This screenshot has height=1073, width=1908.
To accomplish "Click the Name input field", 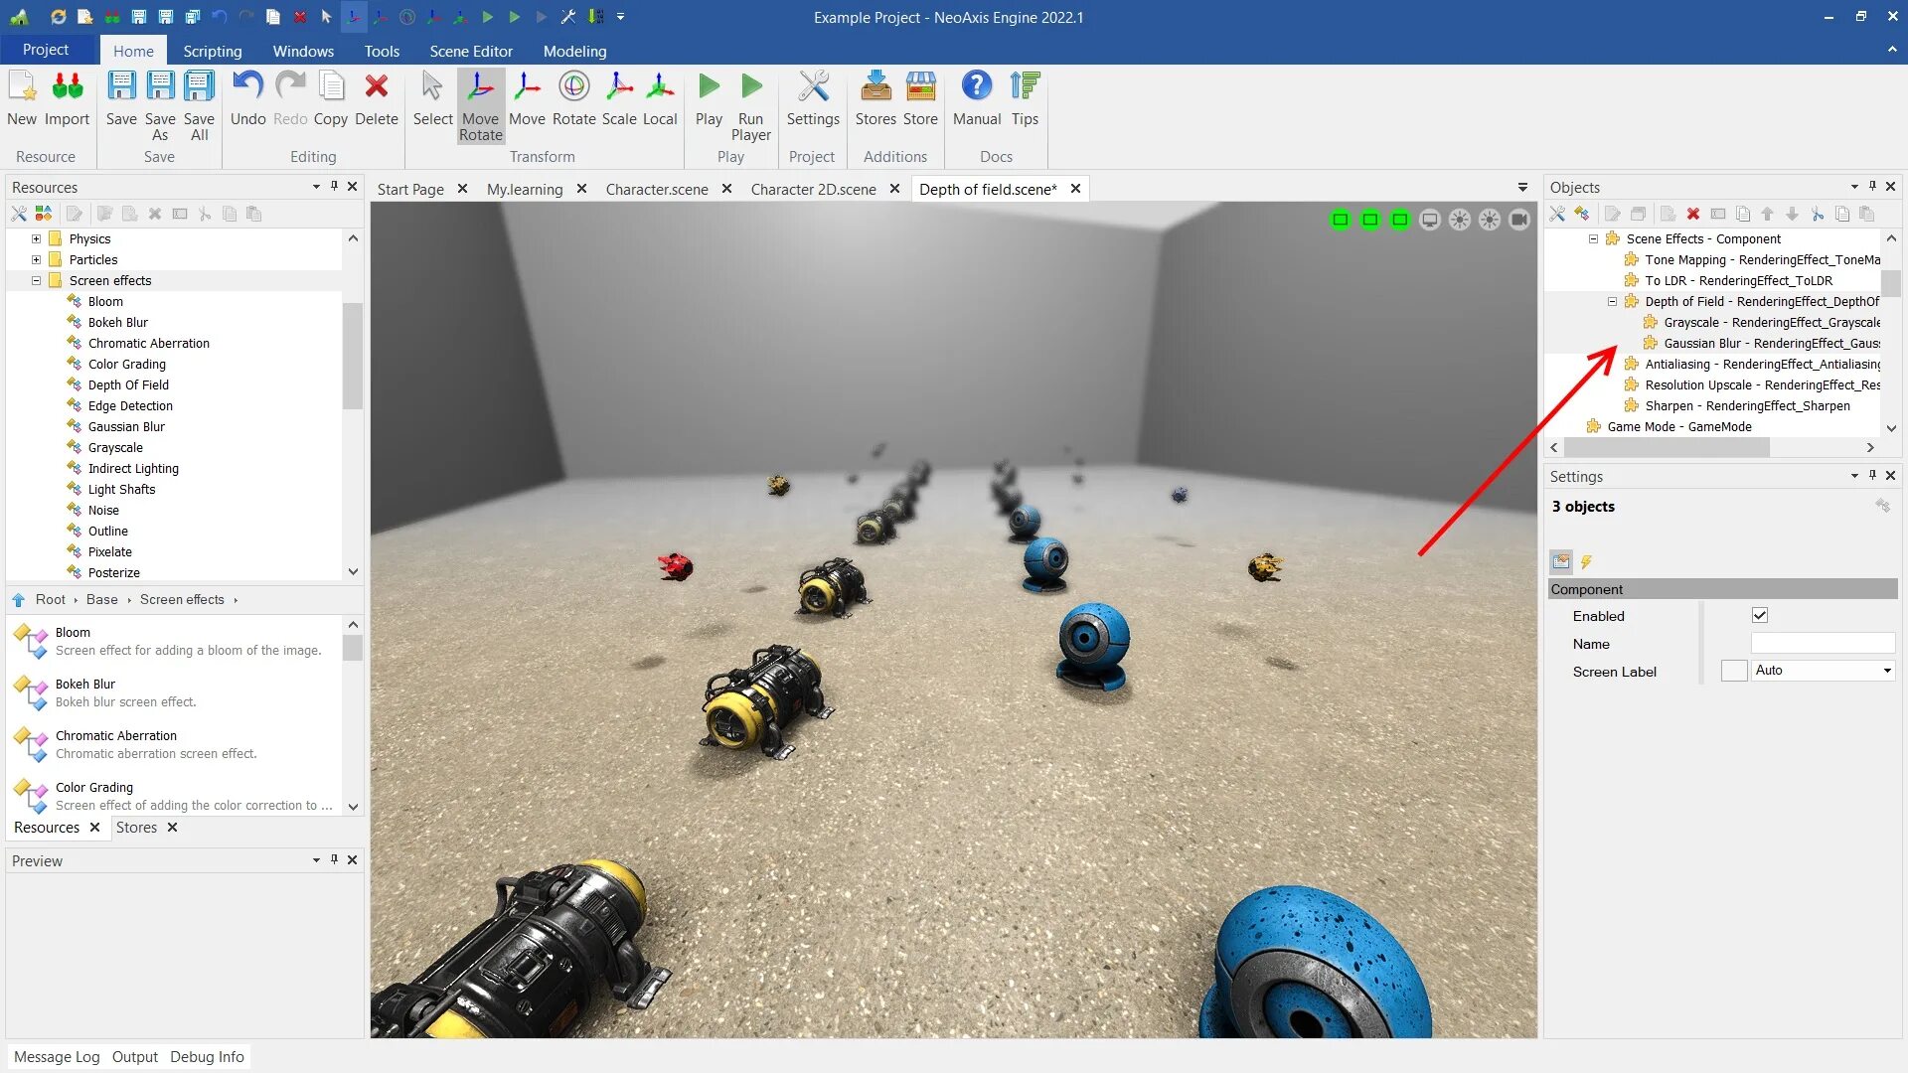I will [1822, 644].
